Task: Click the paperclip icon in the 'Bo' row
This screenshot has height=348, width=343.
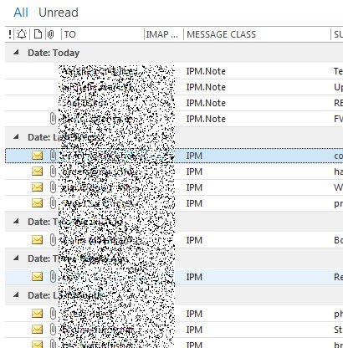Action: point(53,240)
